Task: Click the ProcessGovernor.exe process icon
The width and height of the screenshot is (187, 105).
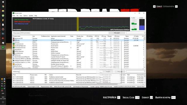Action: [x=14, y=48]
